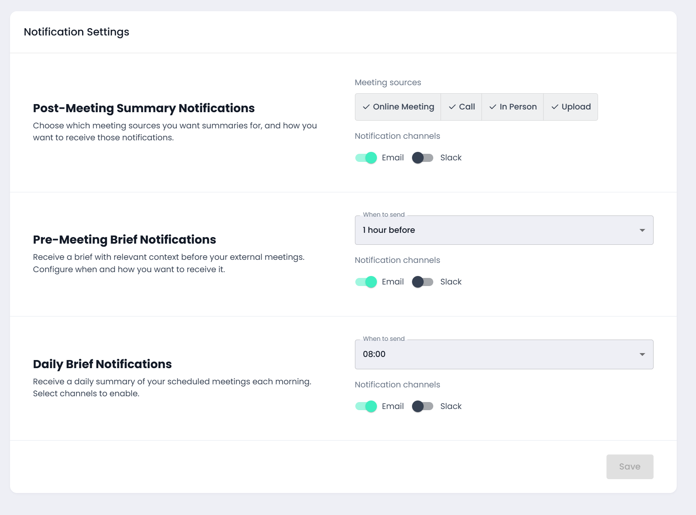Screen dimensions: 696x515
Task: Click the Notification Settings heading
Action: pos(76,32)
